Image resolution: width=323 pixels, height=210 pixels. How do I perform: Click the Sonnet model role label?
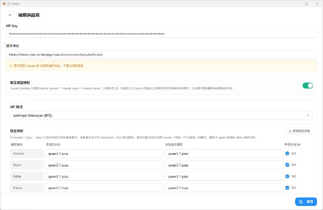[27, 154]
